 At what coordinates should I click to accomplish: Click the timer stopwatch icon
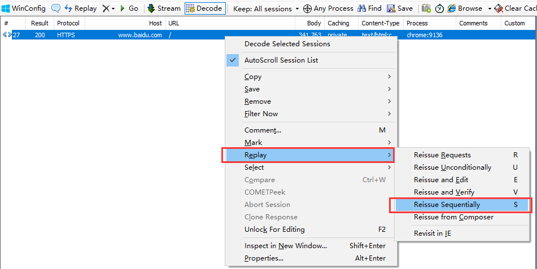click(x=439, y=8)
